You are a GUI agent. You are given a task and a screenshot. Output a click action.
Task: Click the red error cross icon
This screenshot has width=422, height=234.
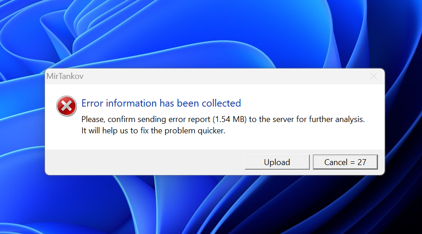[x=66, y=106]
